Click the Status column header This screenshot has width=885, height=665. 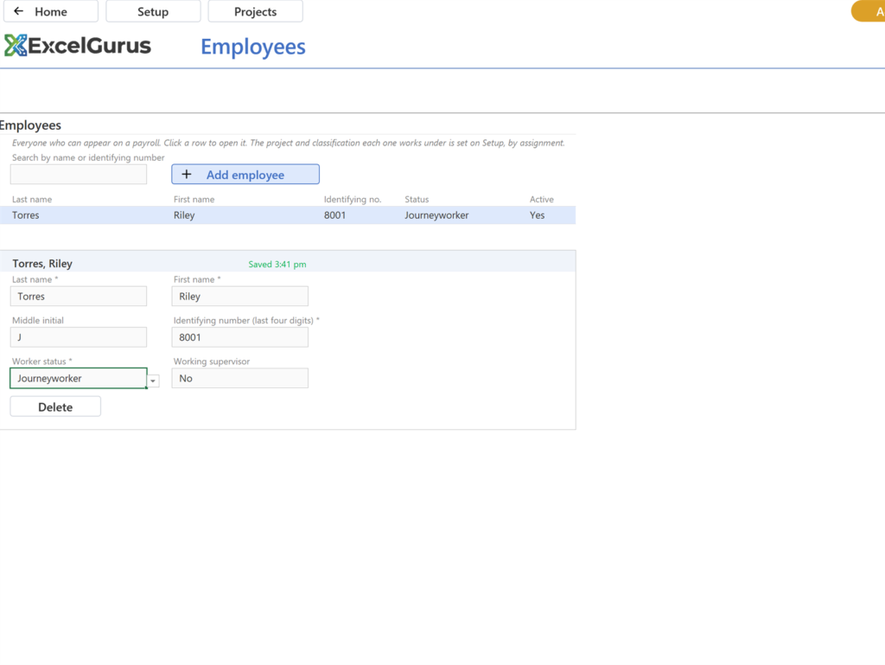point(417,199)
